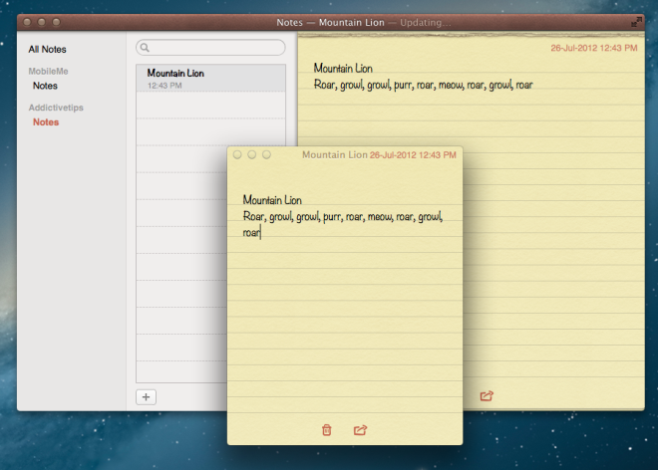Open Notes under MobileMe account

click(45, 86)
